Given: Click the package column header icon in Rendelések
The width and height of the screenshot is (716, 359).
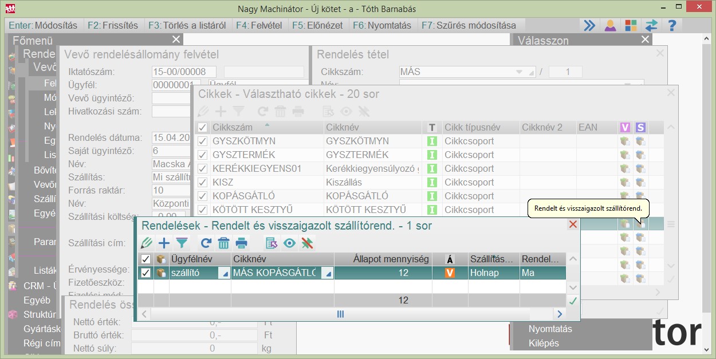Looking at the screenshot, I should tap(162, 259).
